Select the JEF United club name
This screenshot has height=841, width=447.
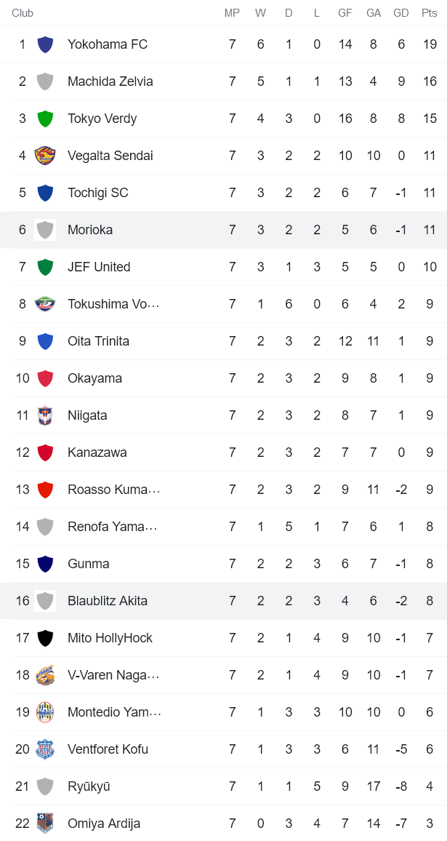[99, 267]
